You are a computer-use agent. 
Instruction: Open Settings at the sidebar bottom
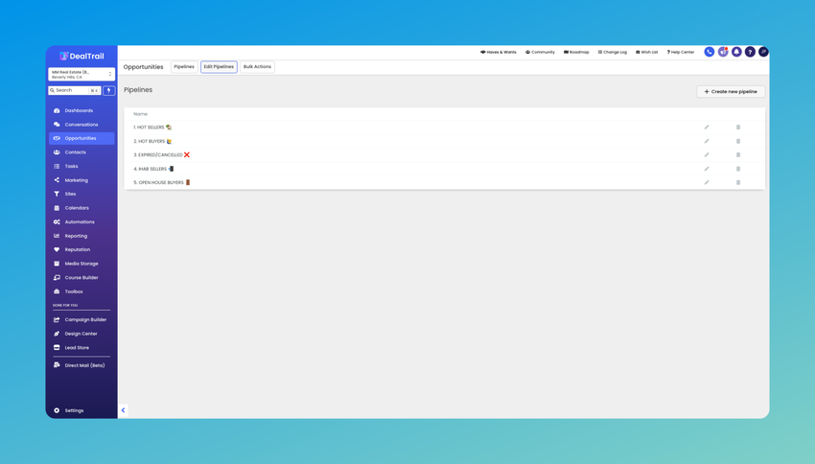81,410
